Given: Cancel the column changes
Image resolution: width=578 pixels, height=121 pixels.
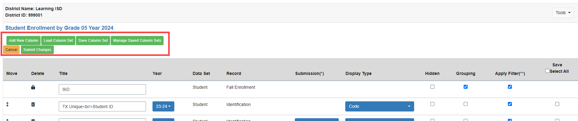Looking at the screenshot, I should pos(11,50).
